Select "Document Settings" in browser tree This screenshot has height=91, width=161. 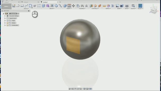point(14,16)
